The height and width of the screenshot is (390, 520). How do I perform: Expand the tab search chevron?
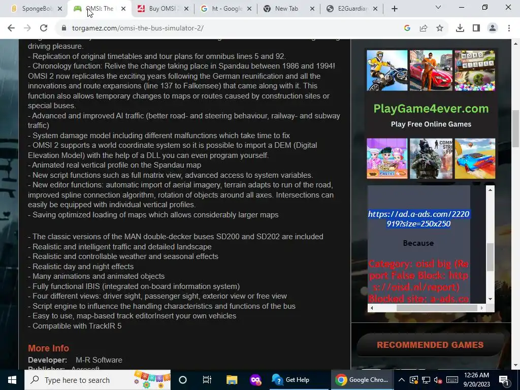point(438,7)
